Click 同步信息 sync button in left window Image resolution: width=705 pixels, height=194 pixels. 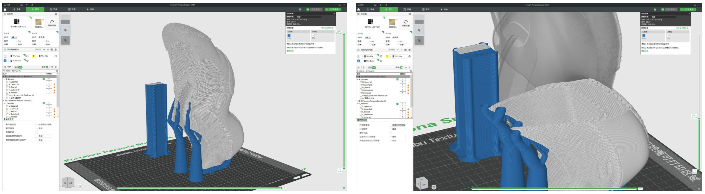(52, 23)
